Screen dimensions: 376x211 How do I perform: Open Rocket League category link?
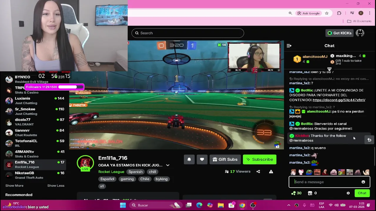tap(111, 172)
